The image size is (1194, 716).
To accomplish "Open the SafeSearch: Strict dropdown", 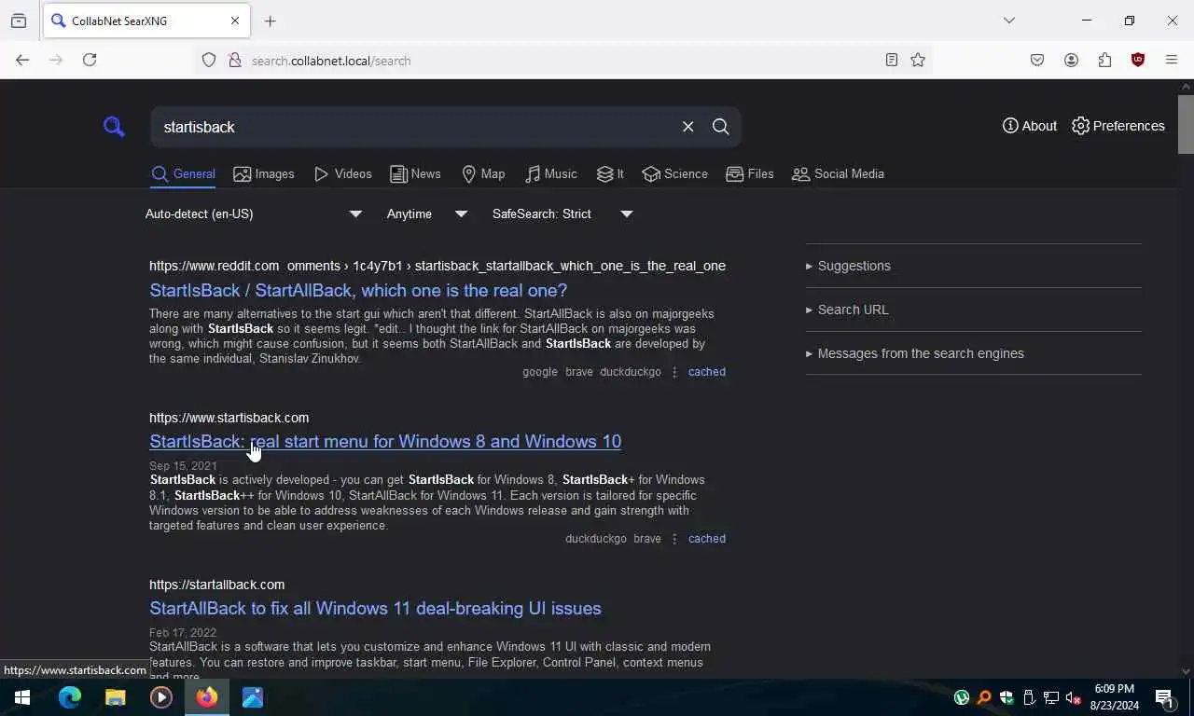I will 562,213.
